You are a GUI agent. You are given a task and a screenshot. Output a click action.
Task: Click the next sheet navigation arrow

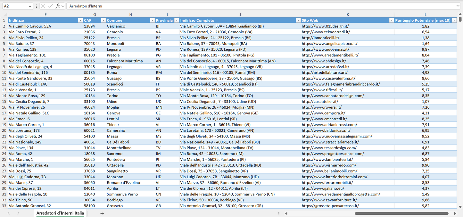pos(18,213)
